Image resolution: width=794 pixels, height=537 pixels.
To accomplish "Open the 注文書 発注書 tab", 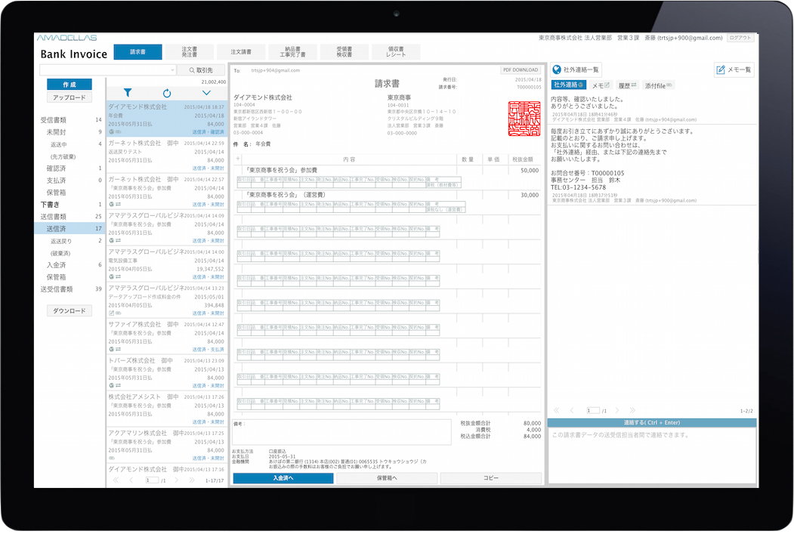I will (x=190, y=51).
